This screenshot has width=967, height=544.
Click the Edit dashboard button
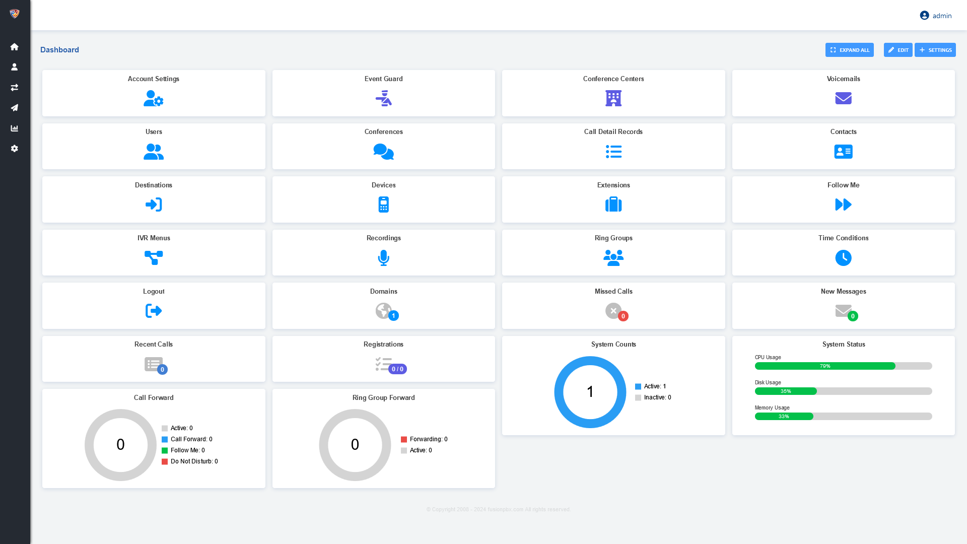897,50
